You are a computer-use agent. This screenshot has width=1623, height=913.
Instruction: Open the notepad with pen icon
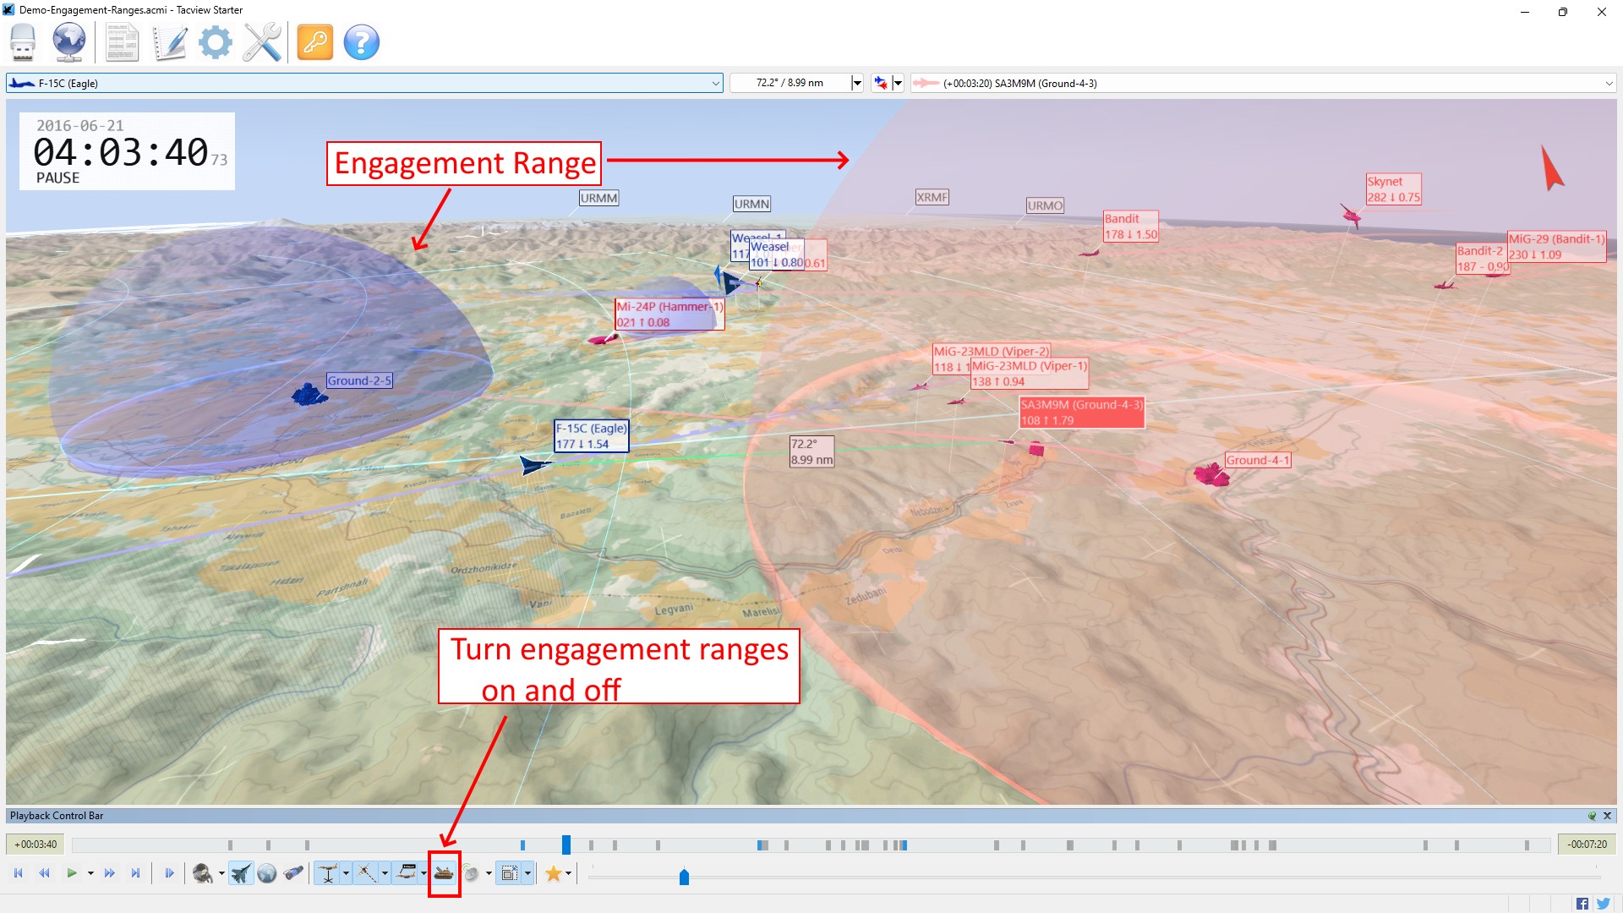170,42
